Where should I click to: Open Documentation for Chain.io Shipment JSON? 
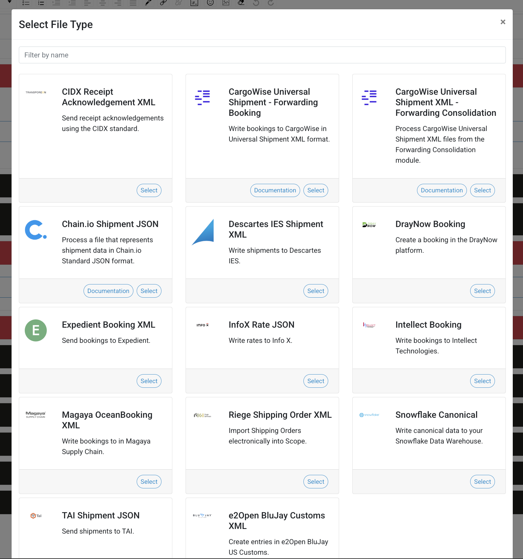pos(108,291)
